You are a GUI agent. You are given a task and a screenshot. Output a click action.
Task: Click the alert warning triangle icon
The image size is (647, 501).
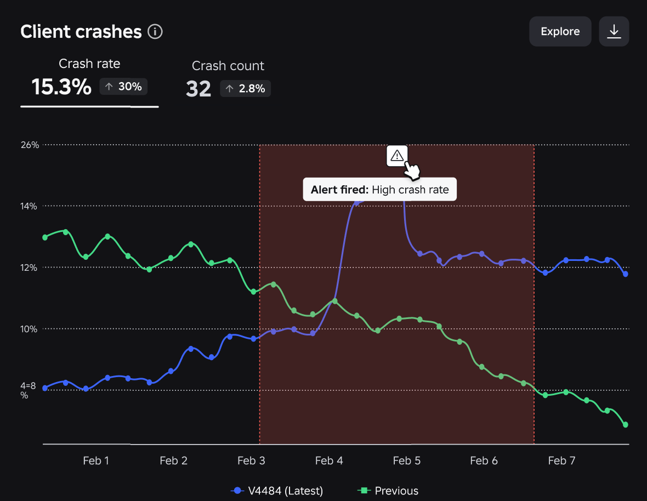click(x=397, y=156)
